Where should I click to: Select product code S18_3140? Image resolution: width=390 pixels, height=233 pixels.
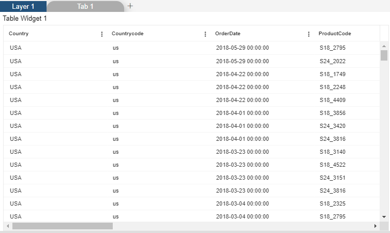click(333, 152)
